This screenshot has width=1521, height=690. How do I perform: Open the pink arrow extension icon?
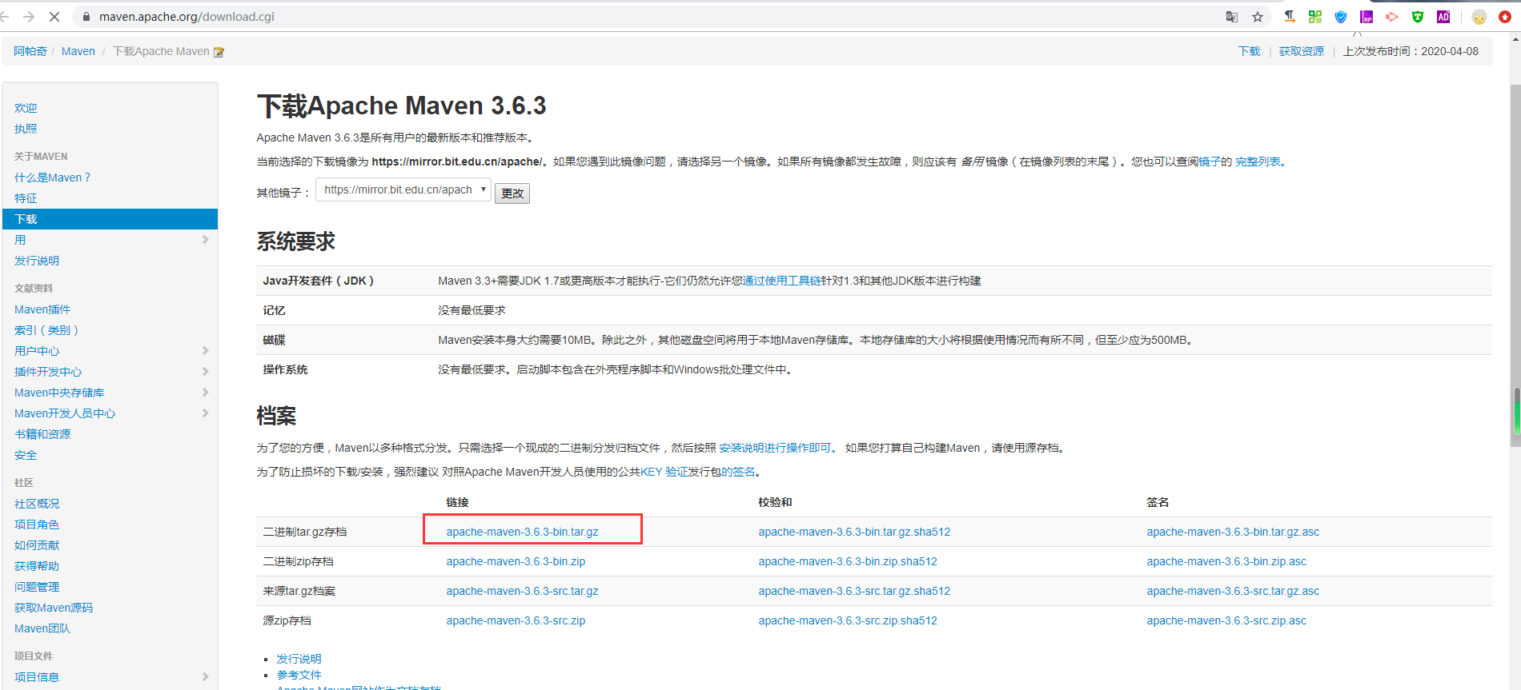(1392, 17)
